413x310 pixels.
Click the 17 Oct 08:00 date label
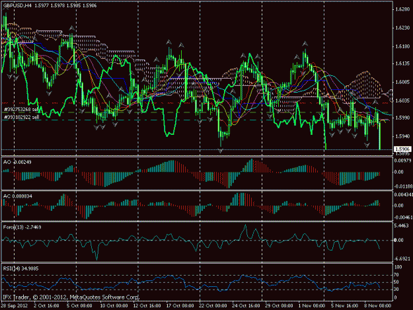pyautogui.click(x=180, y=306)
